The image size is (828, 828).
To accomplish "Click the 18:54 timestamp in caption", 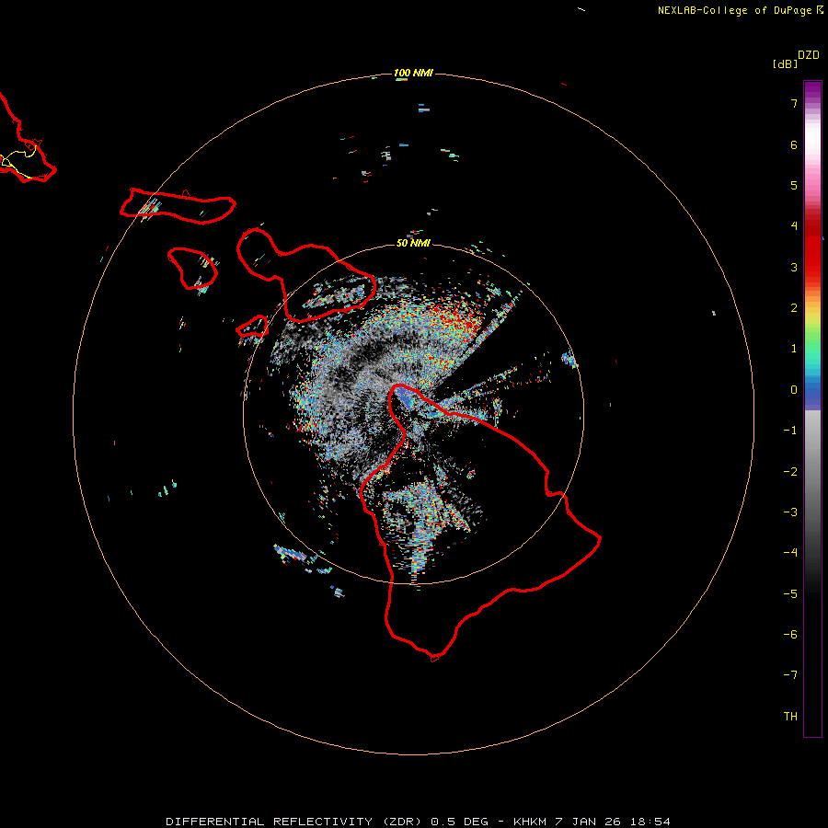I will click(x=649, y=822).
